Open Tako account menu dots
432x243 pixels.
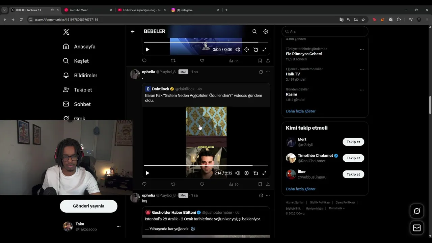coord(118,226)
